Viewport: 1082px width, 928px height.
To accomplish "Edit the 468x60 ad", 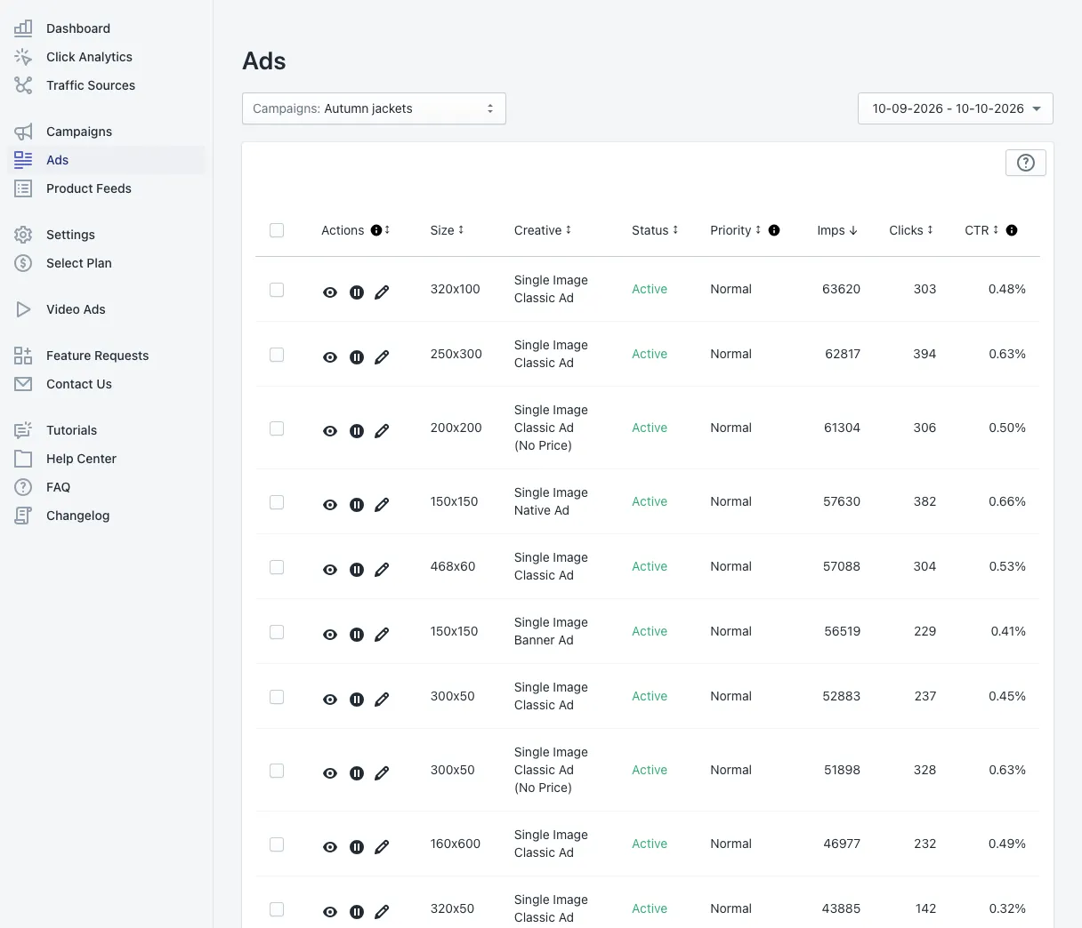I will [382, 570].
